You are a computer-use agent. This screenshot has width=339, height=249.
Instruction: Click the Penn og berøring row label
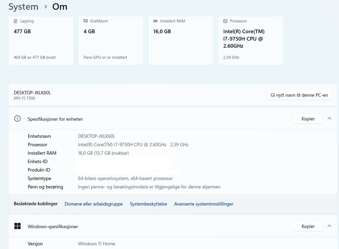point(46,187)
